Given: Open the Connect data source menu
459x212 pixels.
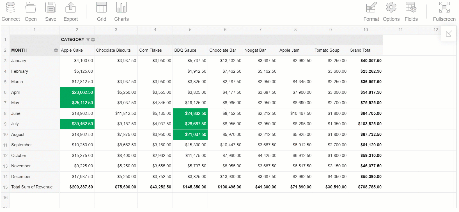Looking at the screenshot, I should pos(11,12).
